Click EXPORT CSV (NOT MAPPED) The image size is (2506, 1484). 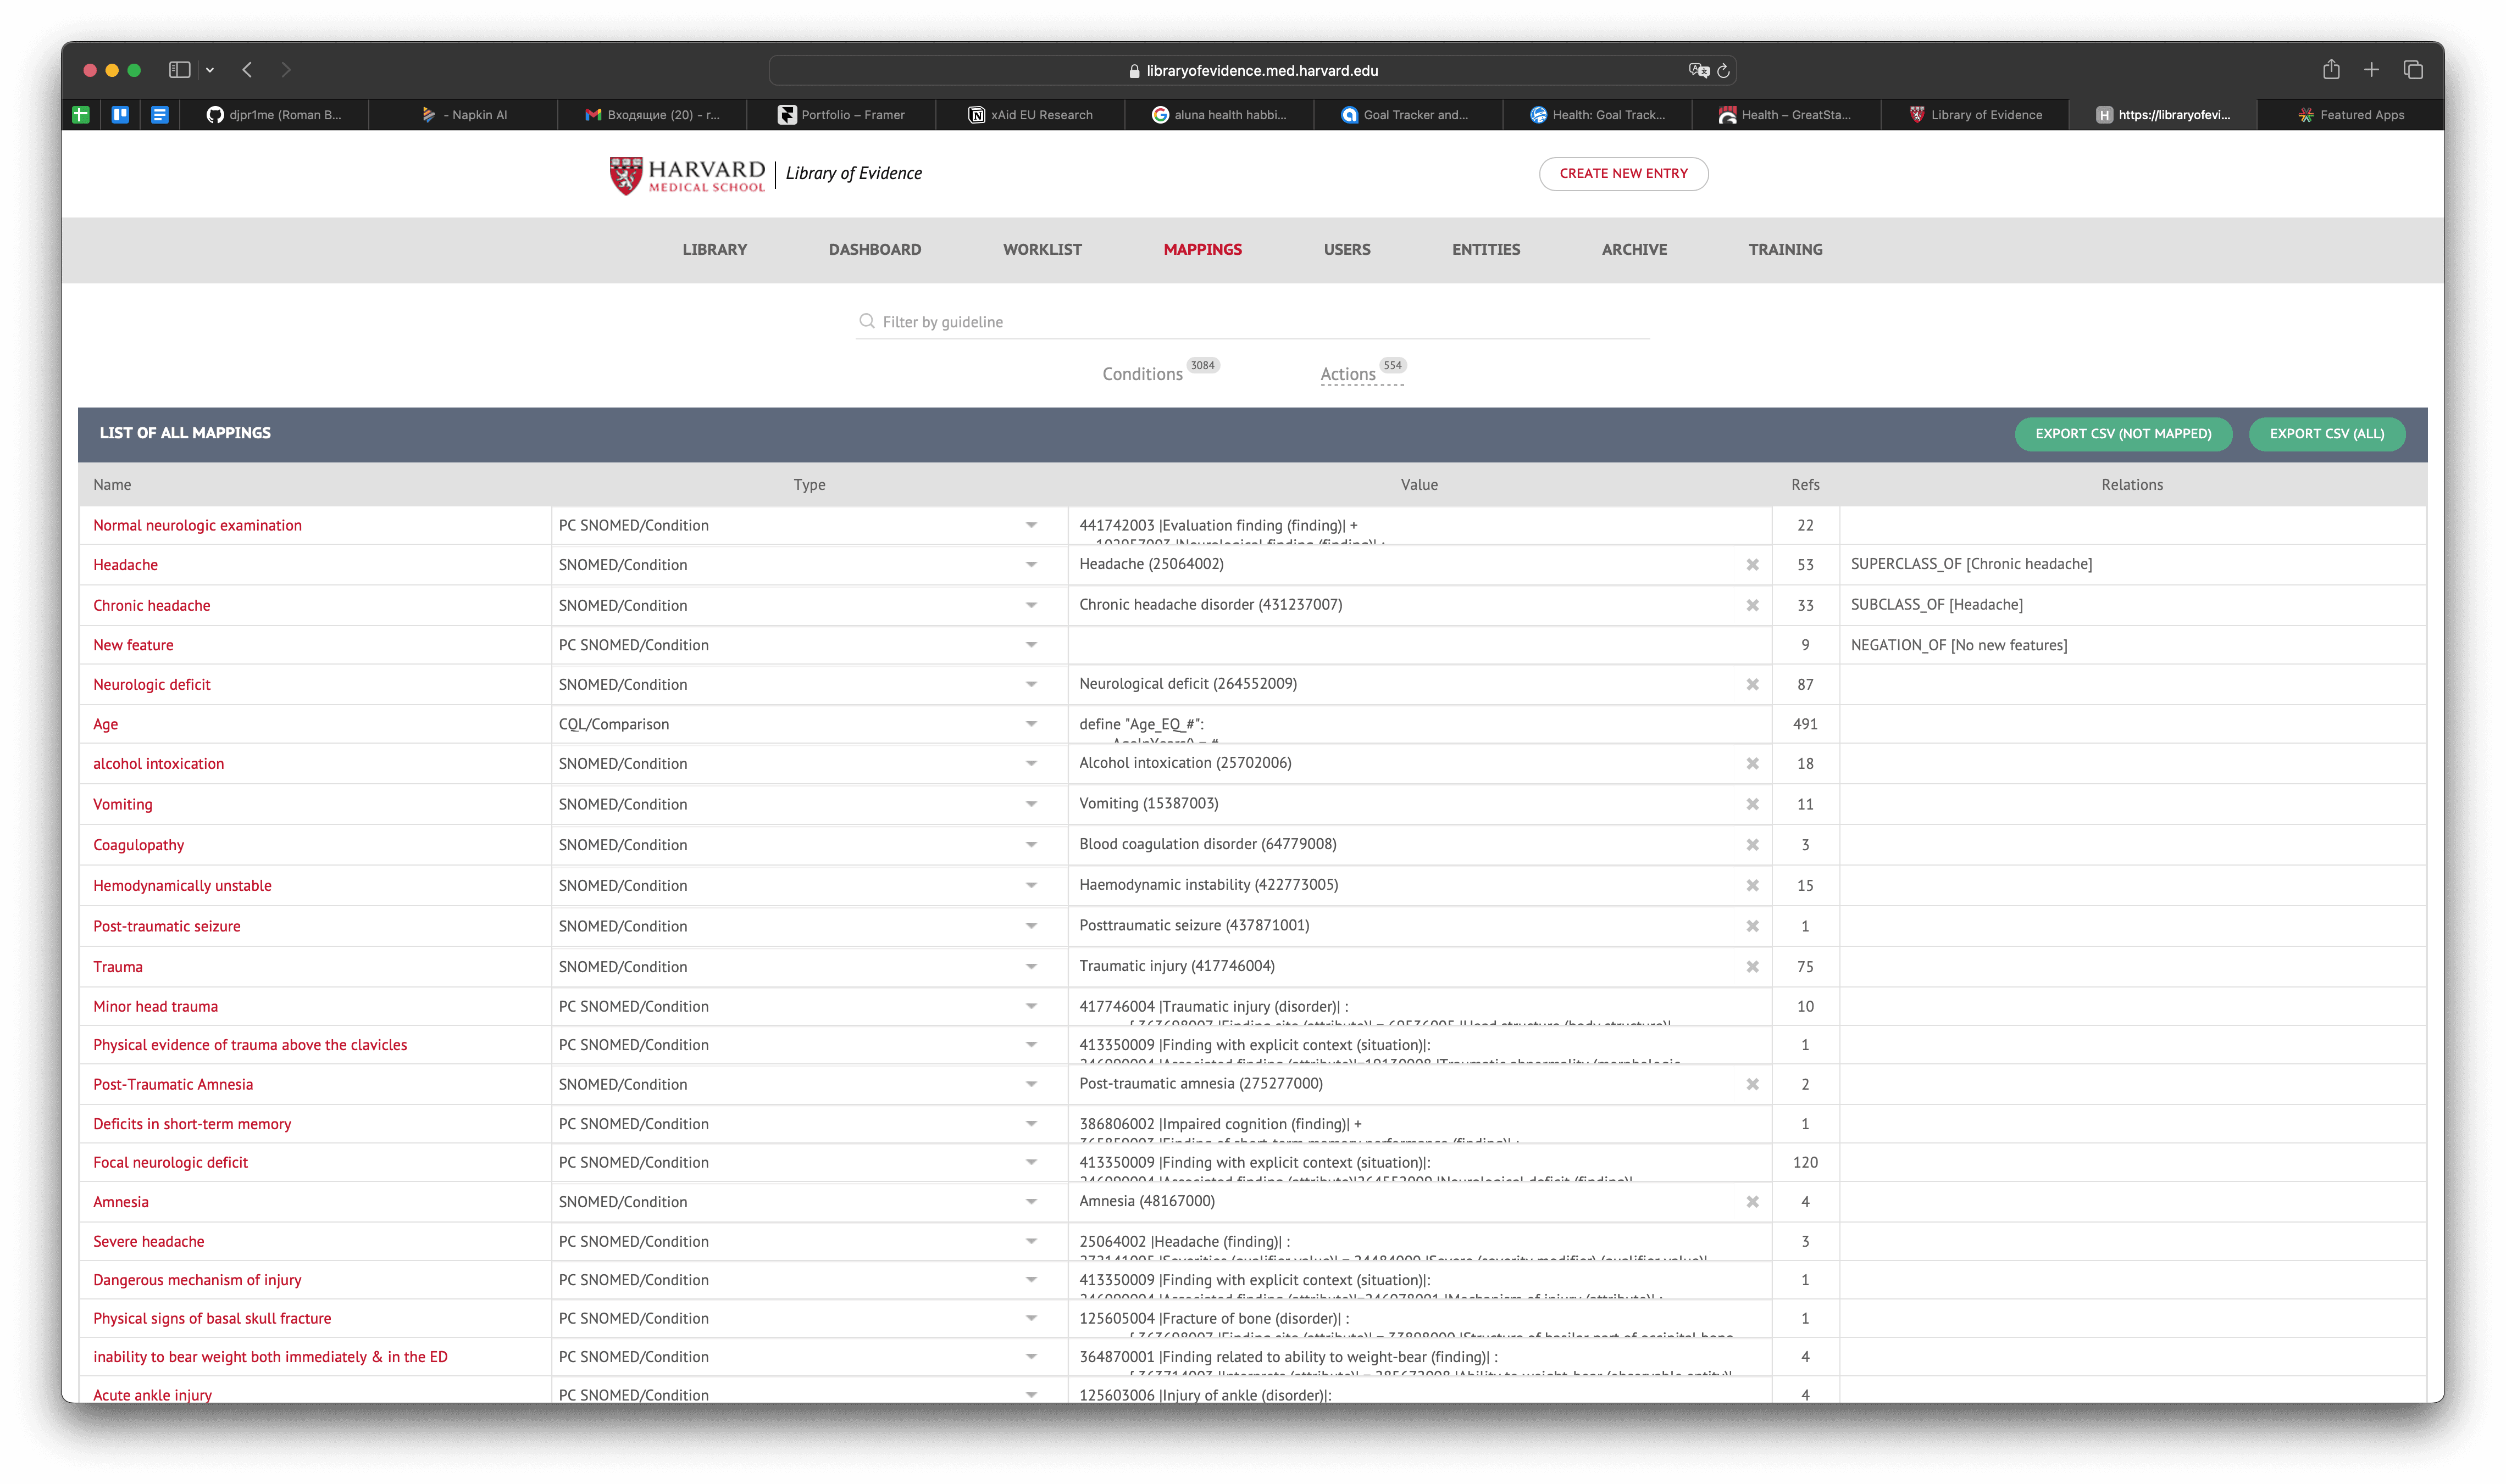2123,434
